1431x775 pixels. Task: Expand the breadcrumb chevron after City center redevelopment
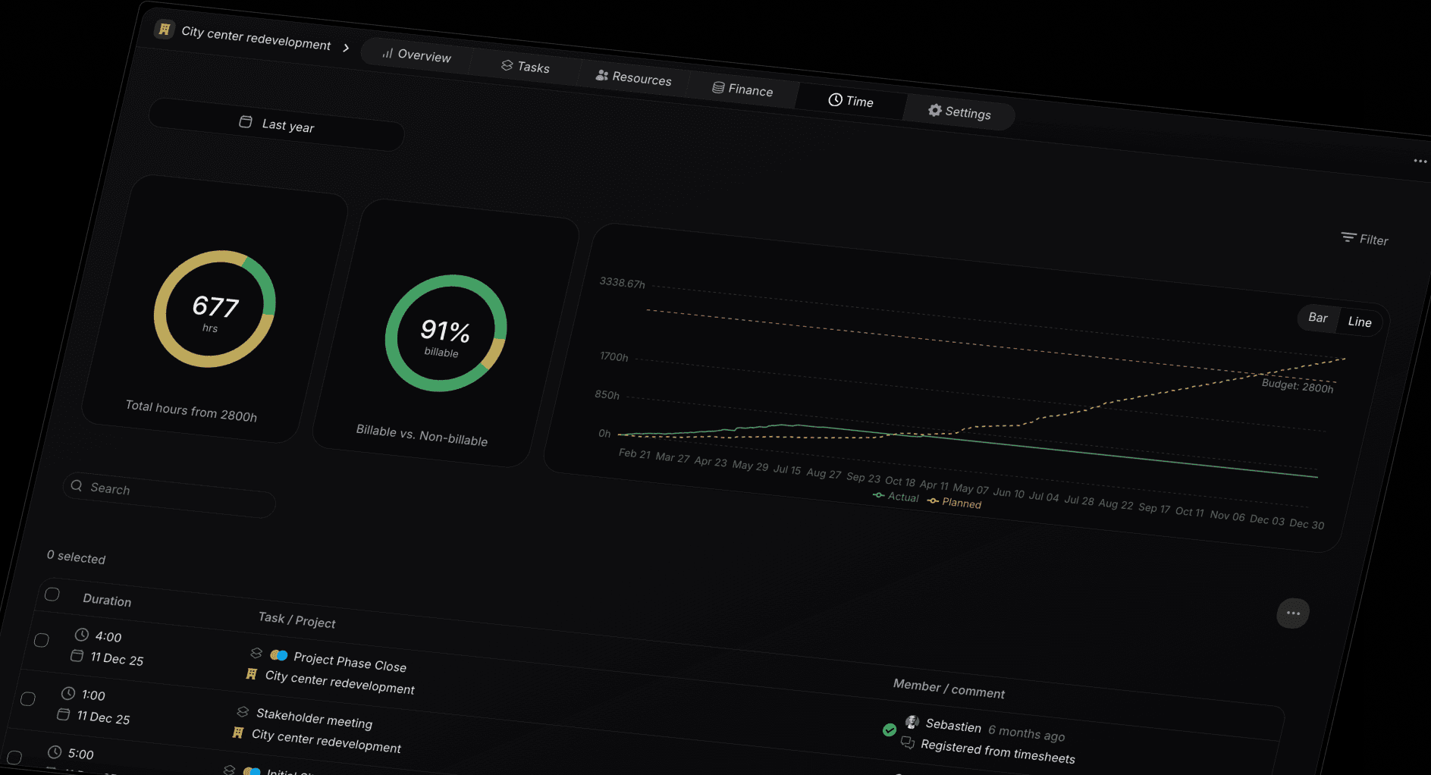[x=347, y=47]
